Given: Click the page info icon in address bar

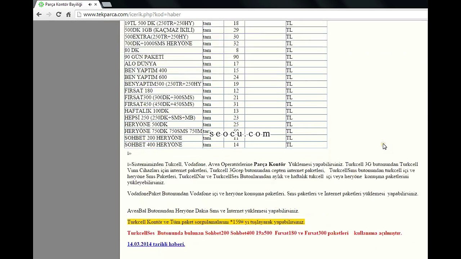Looking at the screenshot, I should [x=79, y=14].
